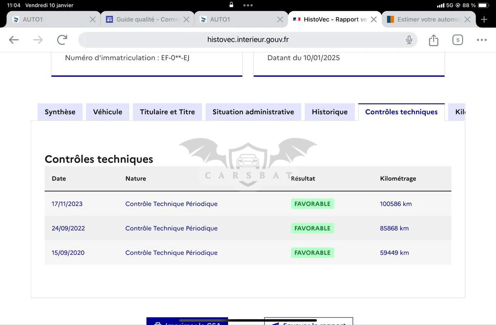Click Contrôle Technique Périodique in 17/11/2023 row
Viewport: 496px width, 325px height.
pyautogui.click(x=172, y=204)
